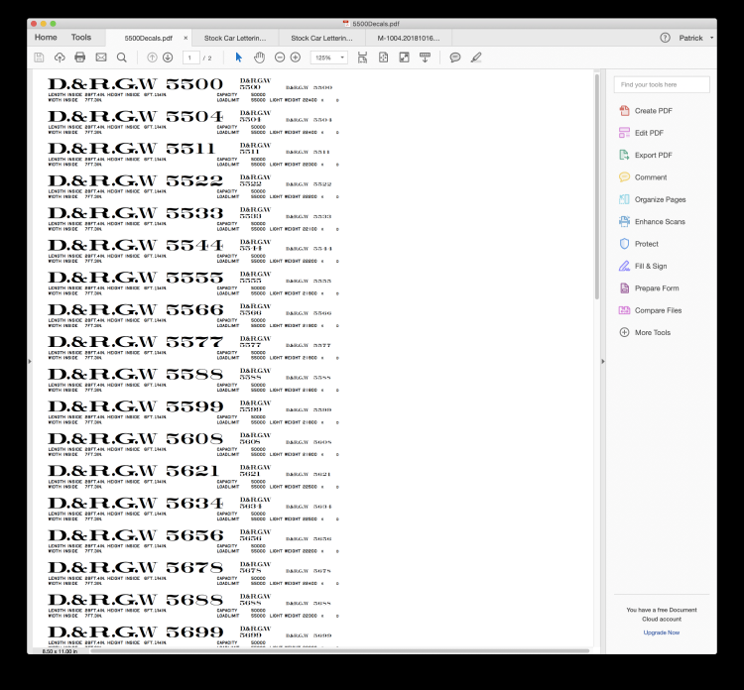Open the 125% zoom level dropdown
The height and width of the screenshot is (690, 744).
click(x=329, y=57)
